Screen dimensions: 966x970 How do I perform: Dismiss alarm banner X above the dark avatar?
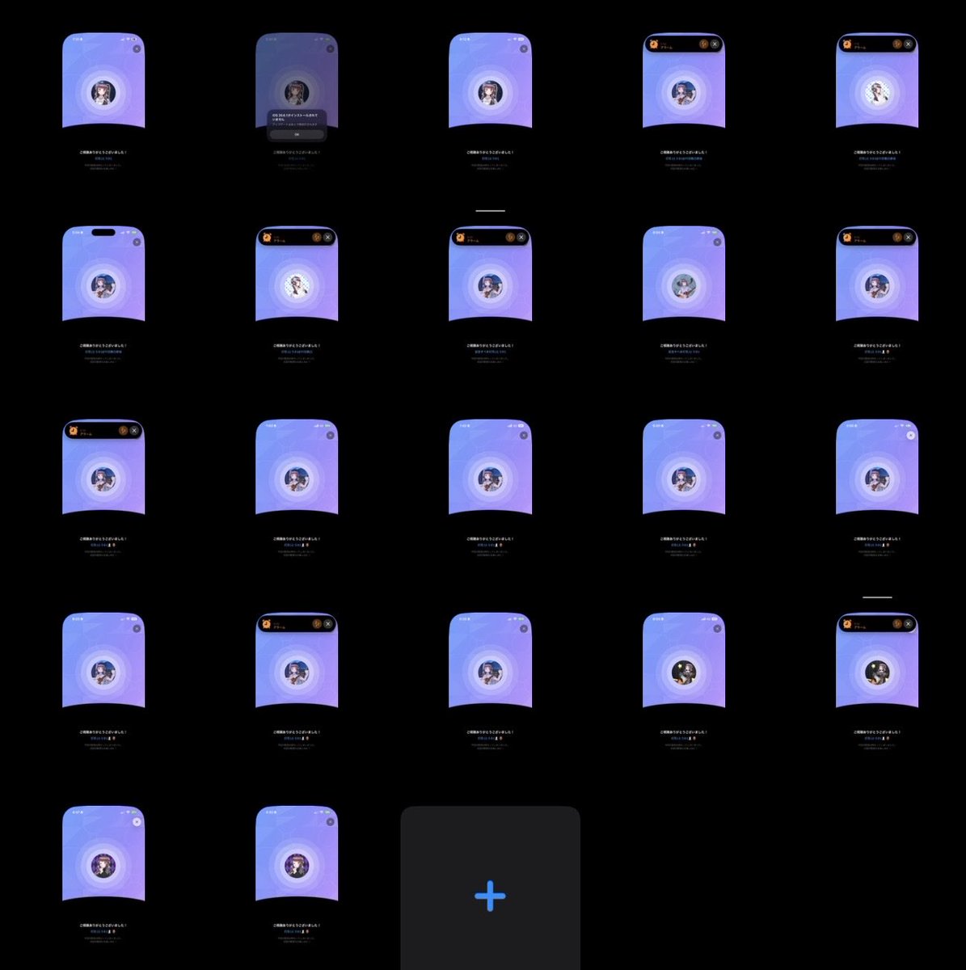click(909, 624)
